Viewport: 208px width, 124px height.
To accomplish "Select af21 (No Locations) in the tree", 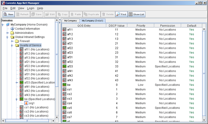I will [x=37, y=62].
